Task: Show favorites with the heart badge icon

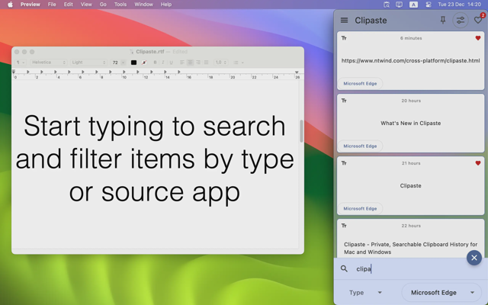Action: tap(478, 20)
